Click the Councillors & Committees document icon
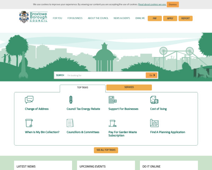Image resolution: width=212 pixels, height=170 pixels. [70, 123]
